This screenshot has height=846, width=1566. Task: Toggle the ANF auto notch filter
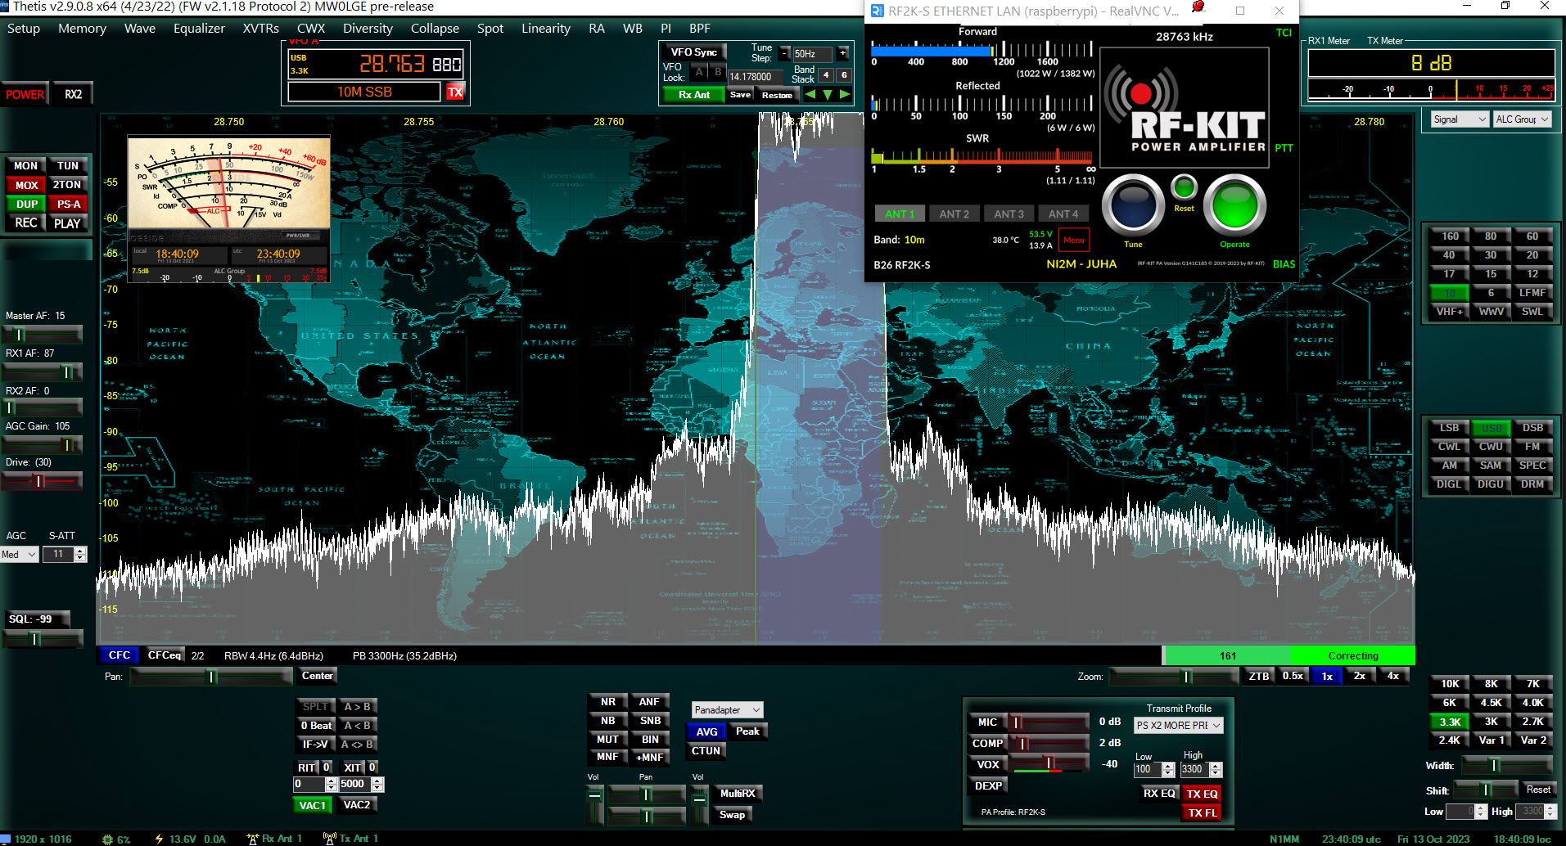[x=649, y=702]
